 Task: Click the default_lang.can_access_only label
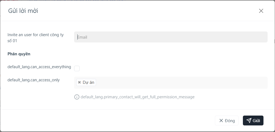[x=33, y=80]
